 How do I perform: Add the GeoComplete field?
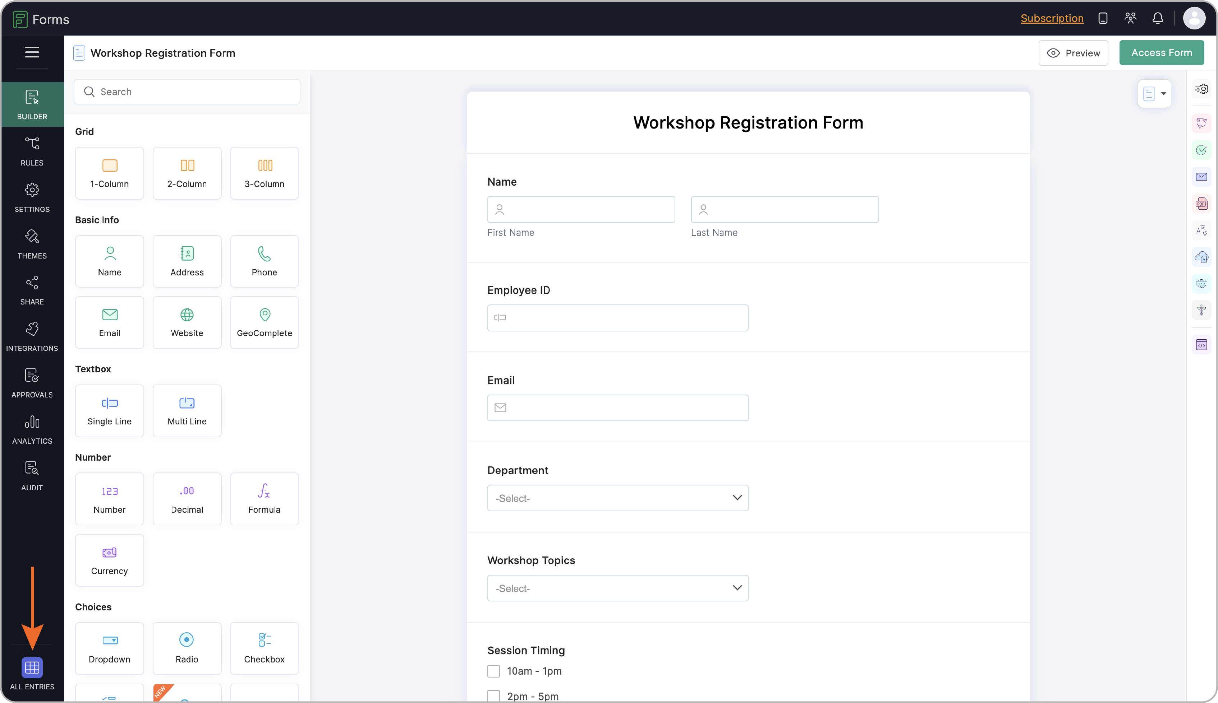[265, 322]
